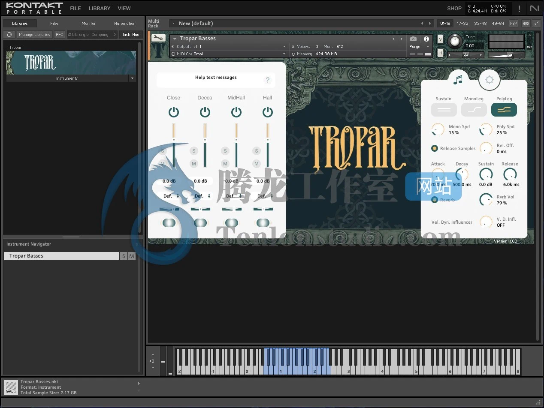
Task: Open the settings gear page of Tropar
Action: [490, 80]
